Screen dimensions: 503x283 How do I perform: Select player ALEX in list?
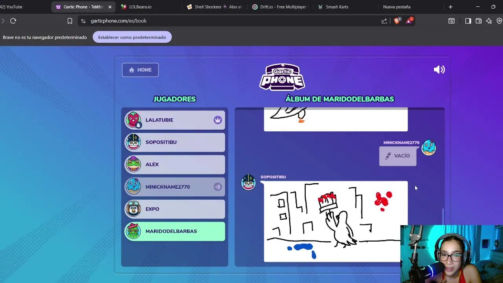click(175, 164)
